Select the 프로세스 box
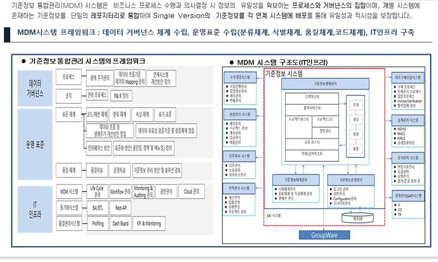The height and width of the screenshot is (262, 438). [x=69, y=77]
